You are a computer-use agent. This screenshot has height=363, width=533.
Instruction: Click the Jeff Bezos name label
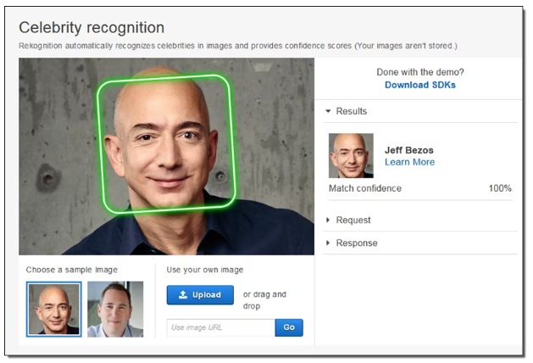click(x=409, y=150)
